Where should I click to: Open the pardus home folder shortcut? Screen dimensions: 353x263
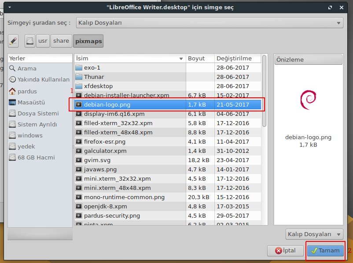click(27, 91)
